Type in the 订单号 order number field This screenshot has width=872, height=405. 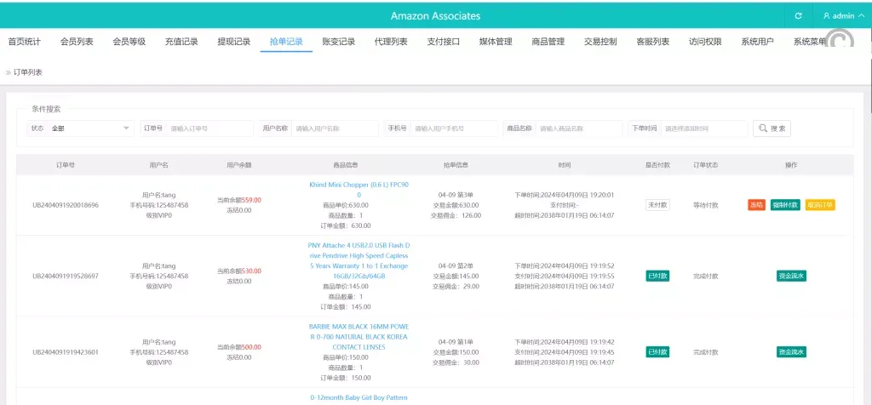(x=209, y=128)
